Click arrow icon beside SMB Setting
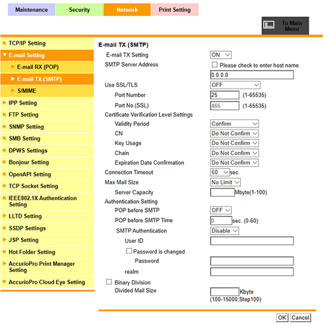The width and height of the screenshot is (327, 325). click(4, 138)
